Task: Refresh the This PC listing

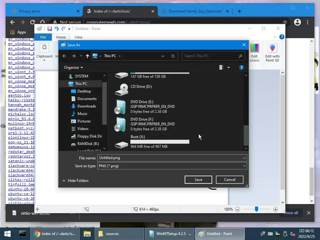Action: pyautogui.click(x=173, y=56)
